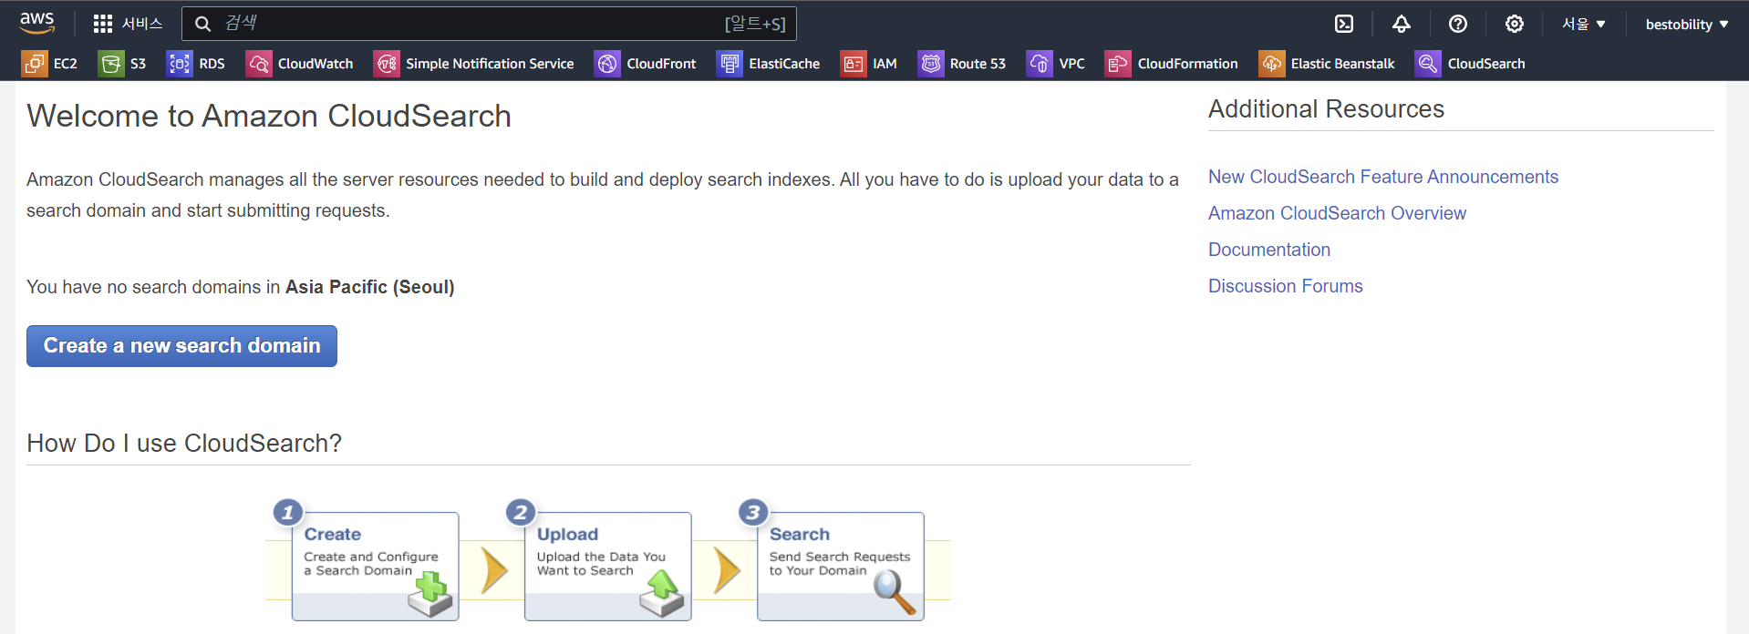Expand the 서울 region dropdown
The height and width of the screenshot is (634, 1749).
pyautogui.click(x=1583, y=24)
